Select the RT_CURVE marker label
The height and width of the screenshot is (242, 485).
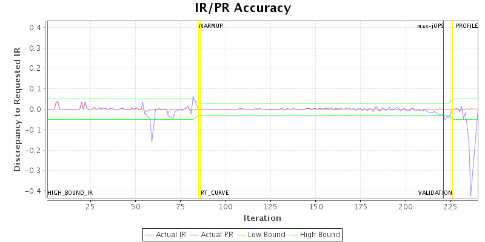[x=215, y=193]
